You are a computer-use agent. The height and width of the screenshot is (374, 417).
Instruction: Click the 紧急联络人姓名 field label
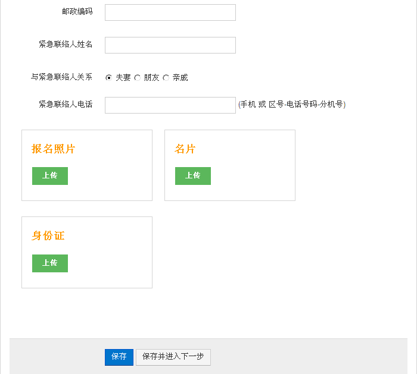(66, 44)
